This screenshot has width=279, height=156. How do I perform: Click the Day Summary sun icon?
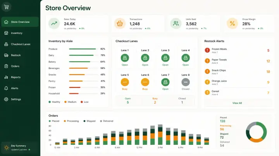point(7,148)
